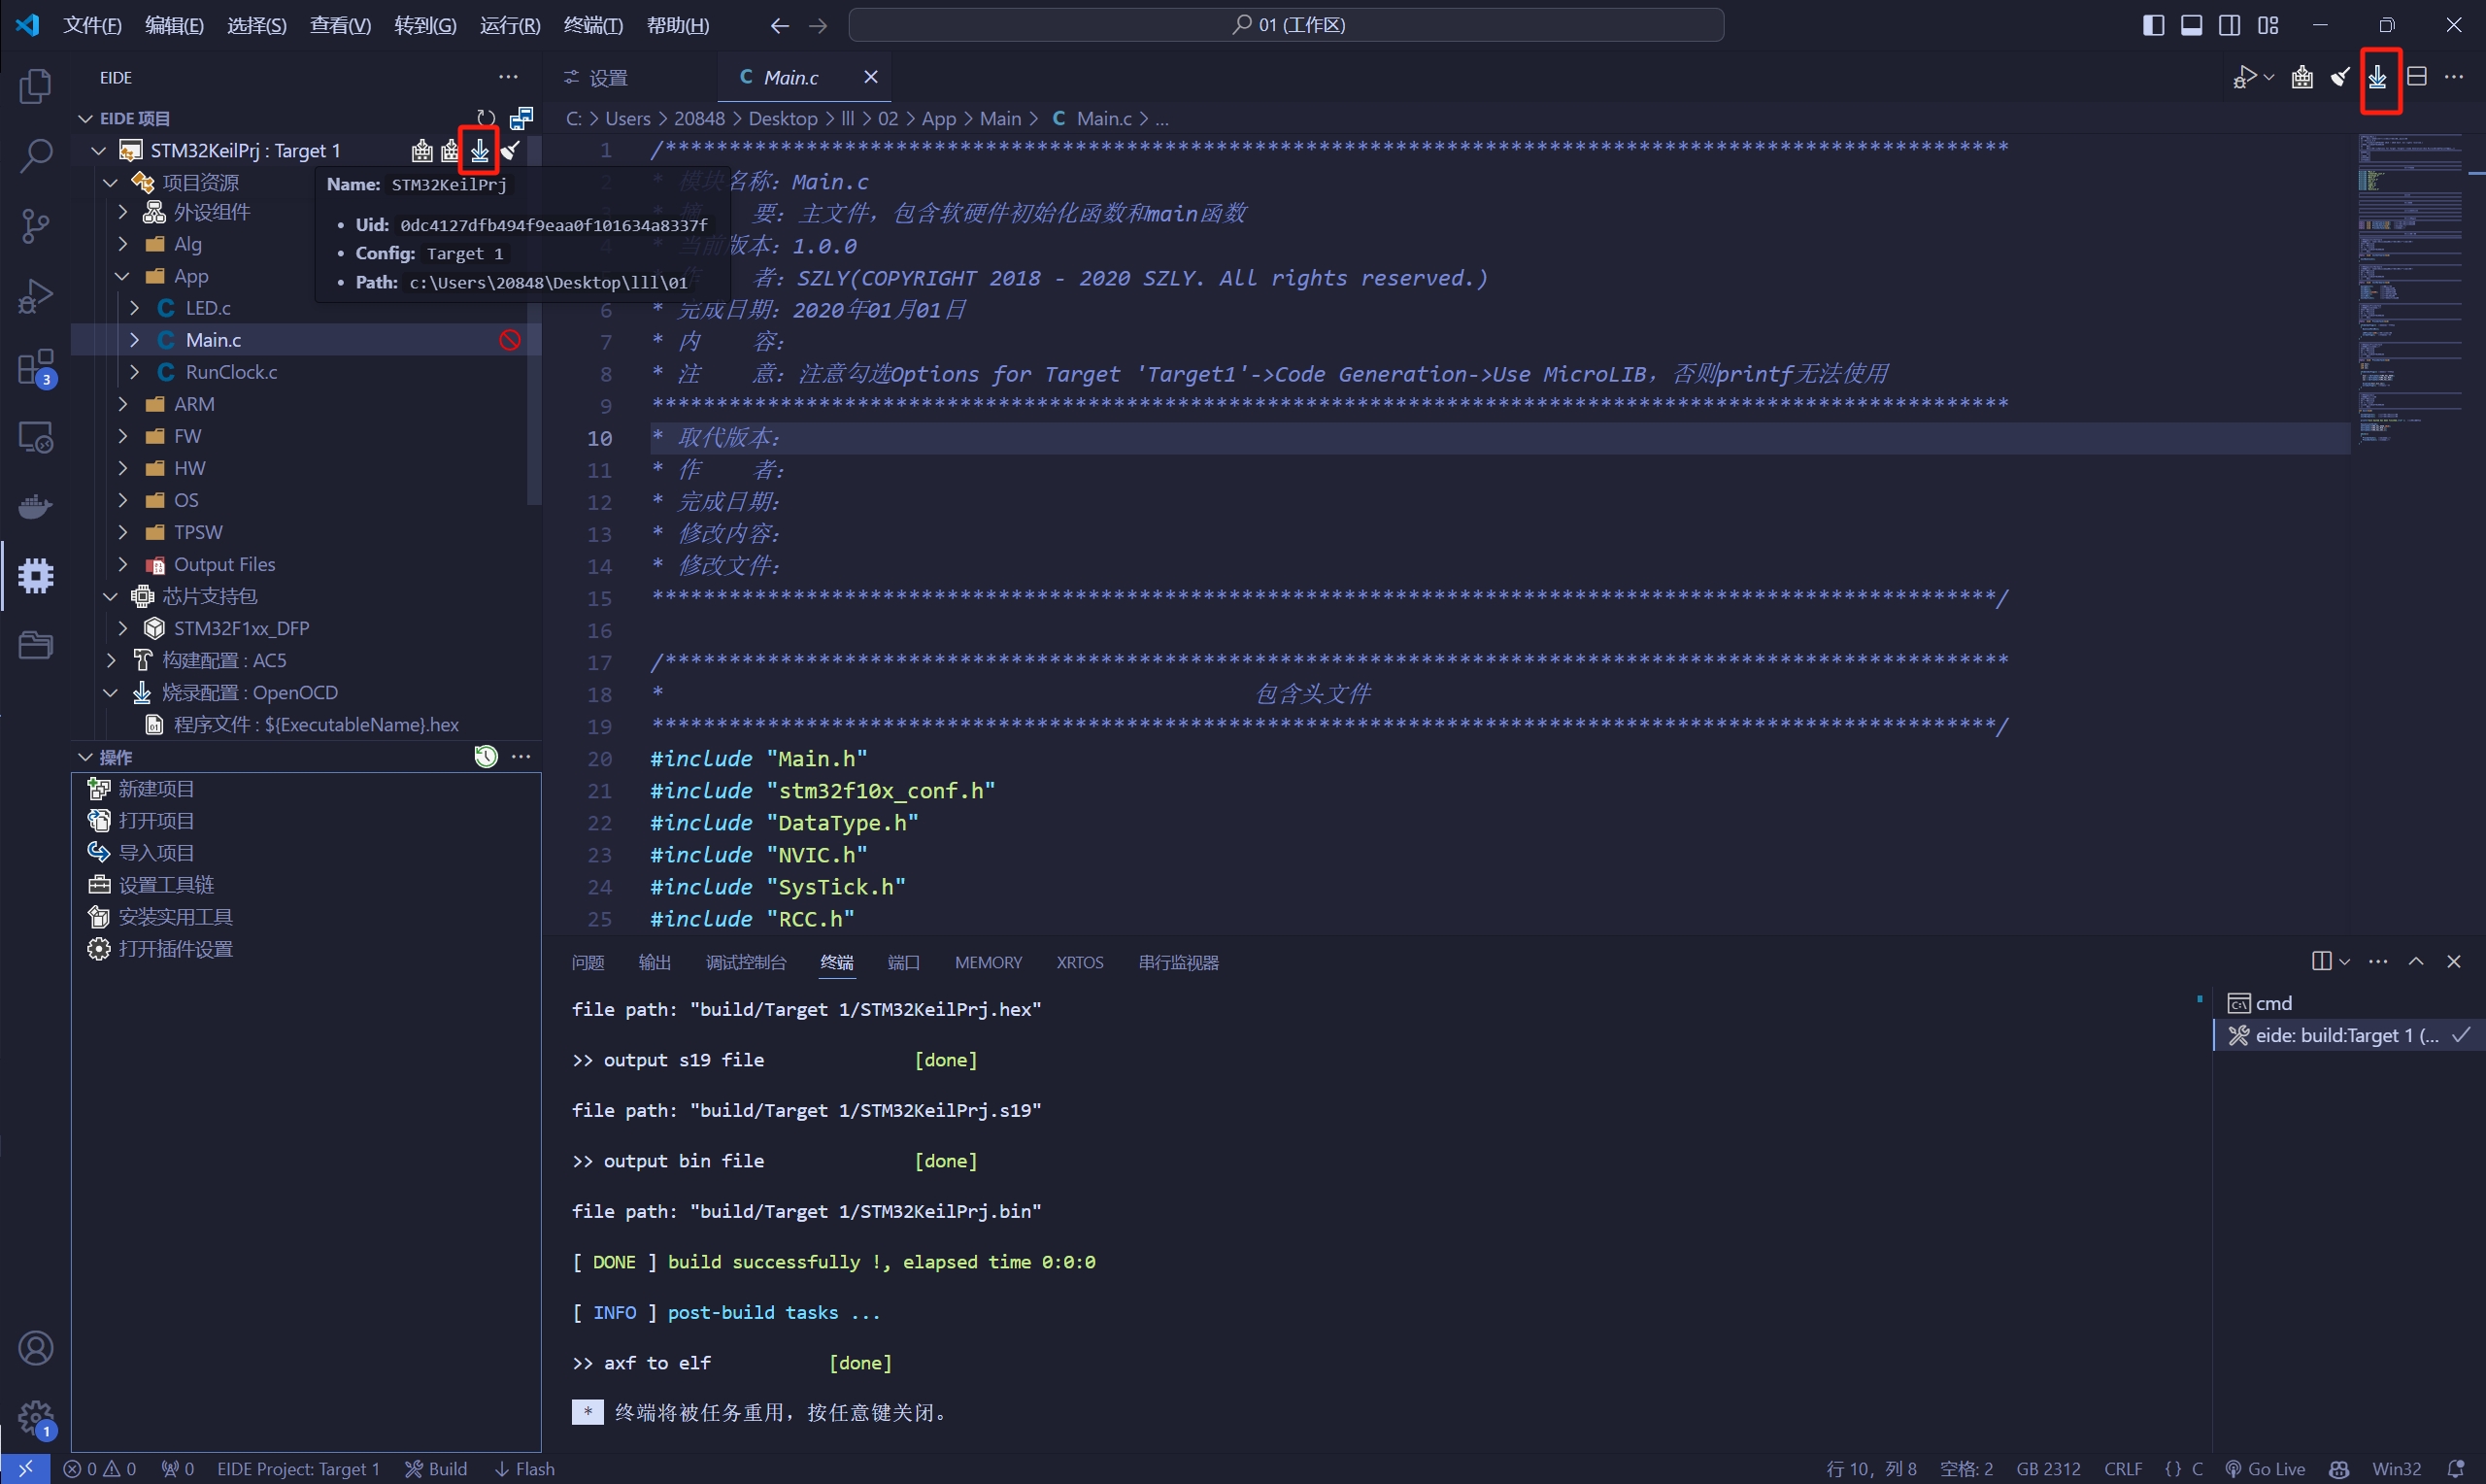Switch to the 输出 panel tab

655,962
